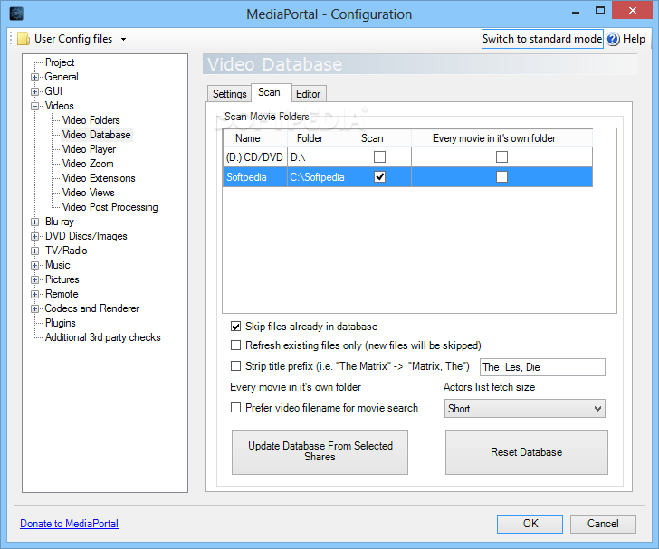Image resolution: width=659 pixels, height=549 pixels.
Task: Switch to the Editor tab
Action: 308,94
